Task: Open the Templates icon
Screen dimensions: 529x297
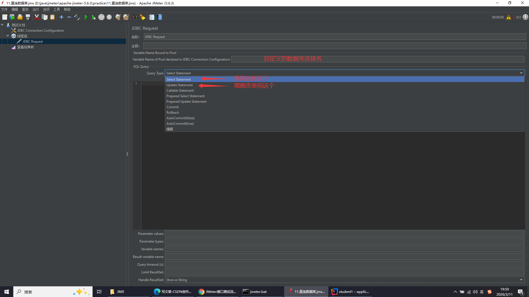Action: pyautogui.click(x=12, y=17)
